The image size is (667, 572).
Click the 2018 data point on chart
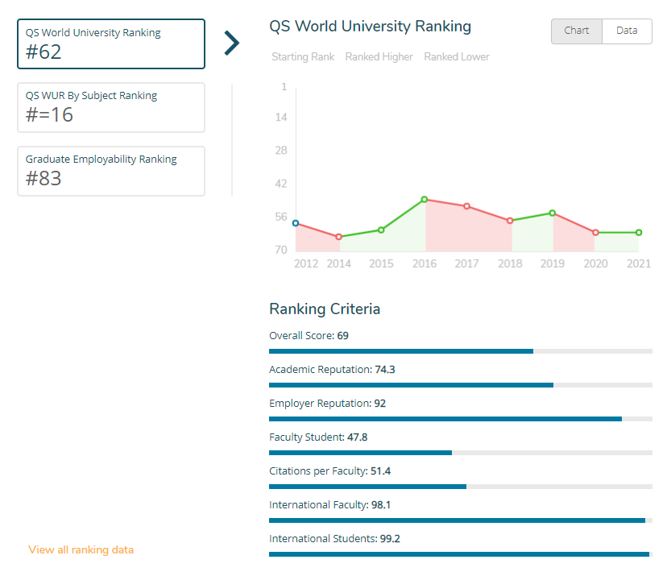click(x=510, y=220)
